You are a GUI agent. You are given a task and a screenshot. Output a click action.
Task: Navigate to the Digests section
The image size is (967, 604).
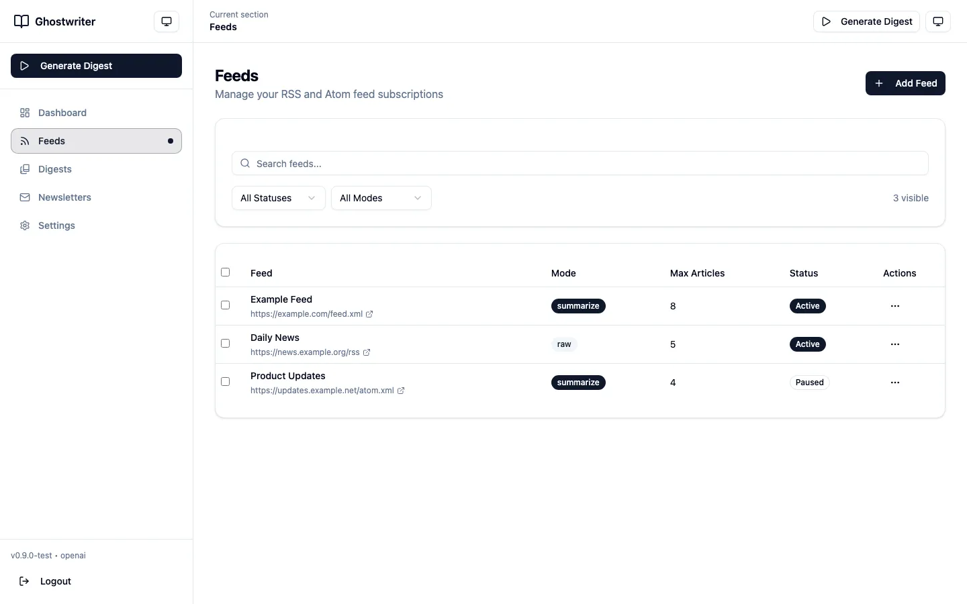pyautogui.click(x=54, y=169)
